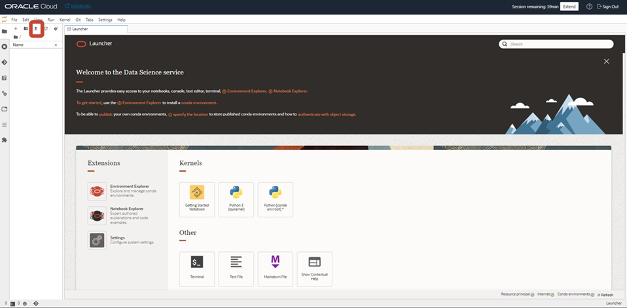
Task: Select the Launcher tab
Action: (x=96, y=29)
